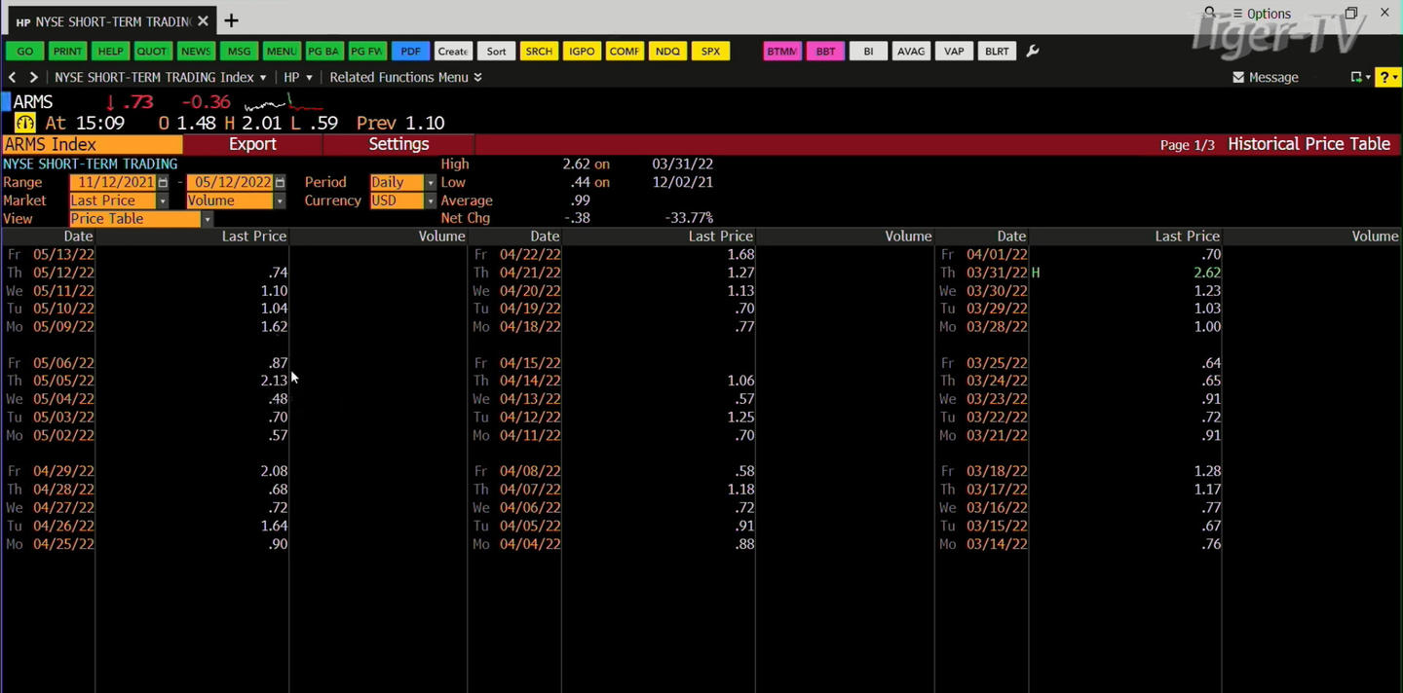Open the Export tab
1403x693 pixels.
[252, 144]
